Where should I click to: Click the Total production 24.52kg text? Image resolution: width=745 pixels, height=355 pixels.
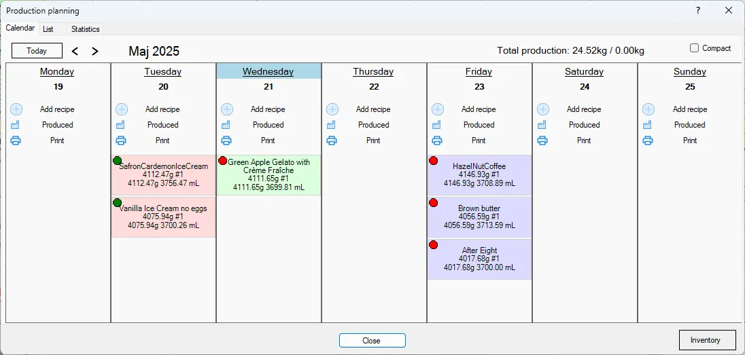570,50
